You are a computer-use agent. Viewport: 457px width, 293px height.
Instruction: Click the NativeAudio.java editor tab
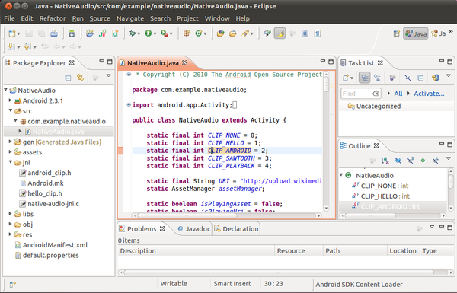click(153, 63)
